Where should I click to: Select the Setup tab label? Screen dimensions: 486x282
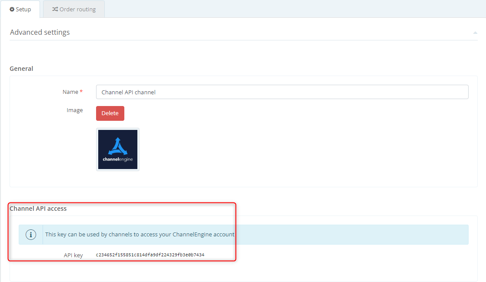[x=23, y=9]
